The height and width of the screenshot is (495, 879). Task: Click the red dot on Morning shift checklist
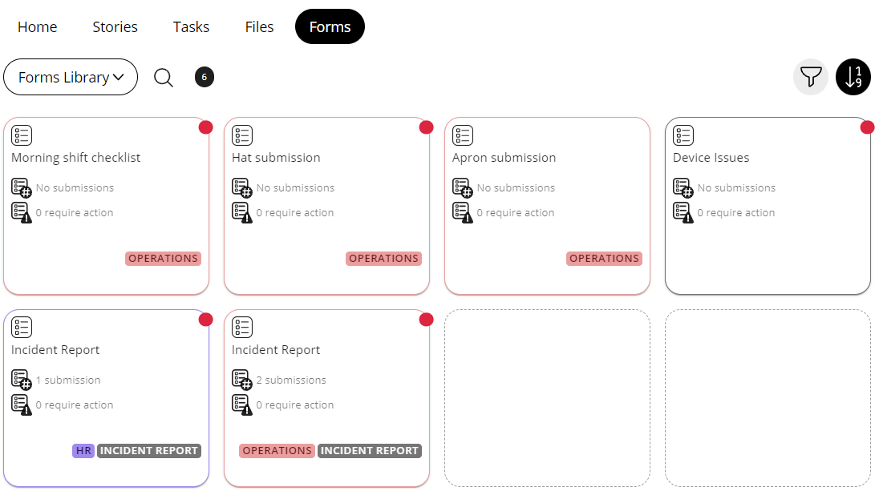[206, 127]
